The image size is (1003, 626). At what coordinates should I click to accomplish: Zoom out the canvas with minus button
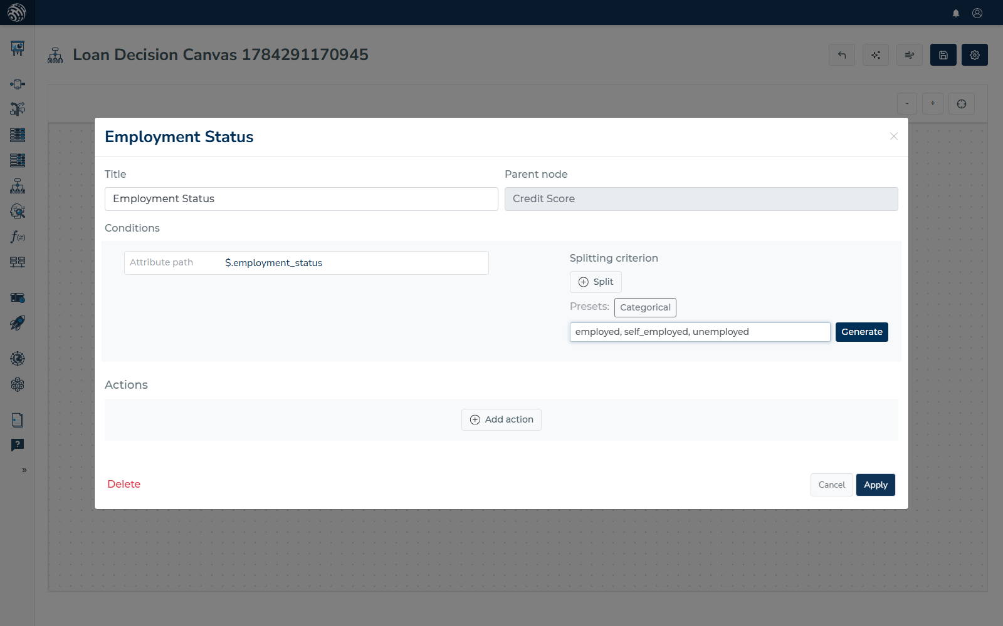(x=907, y=104)
